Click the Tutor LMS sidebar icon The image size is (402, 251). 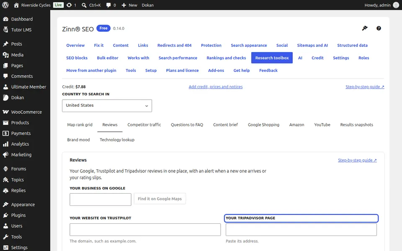[x=5, y=30]
